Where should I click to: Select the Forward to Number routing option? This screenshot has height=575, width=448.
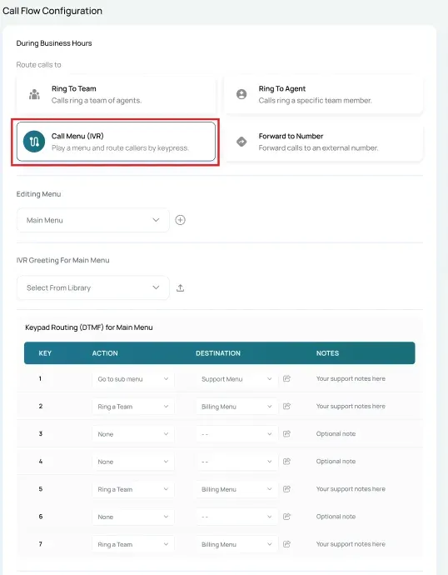[x=323, y=142]
